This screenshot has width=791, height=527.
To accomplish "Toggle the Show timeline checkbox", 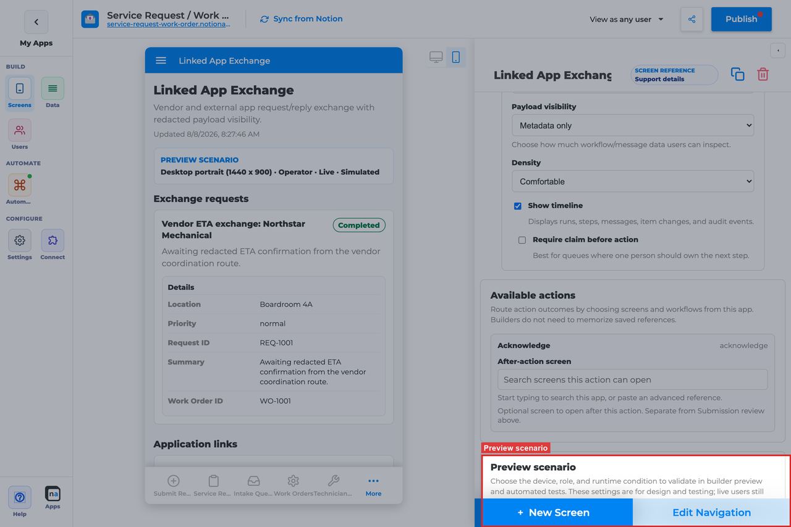I will point(518,206).
